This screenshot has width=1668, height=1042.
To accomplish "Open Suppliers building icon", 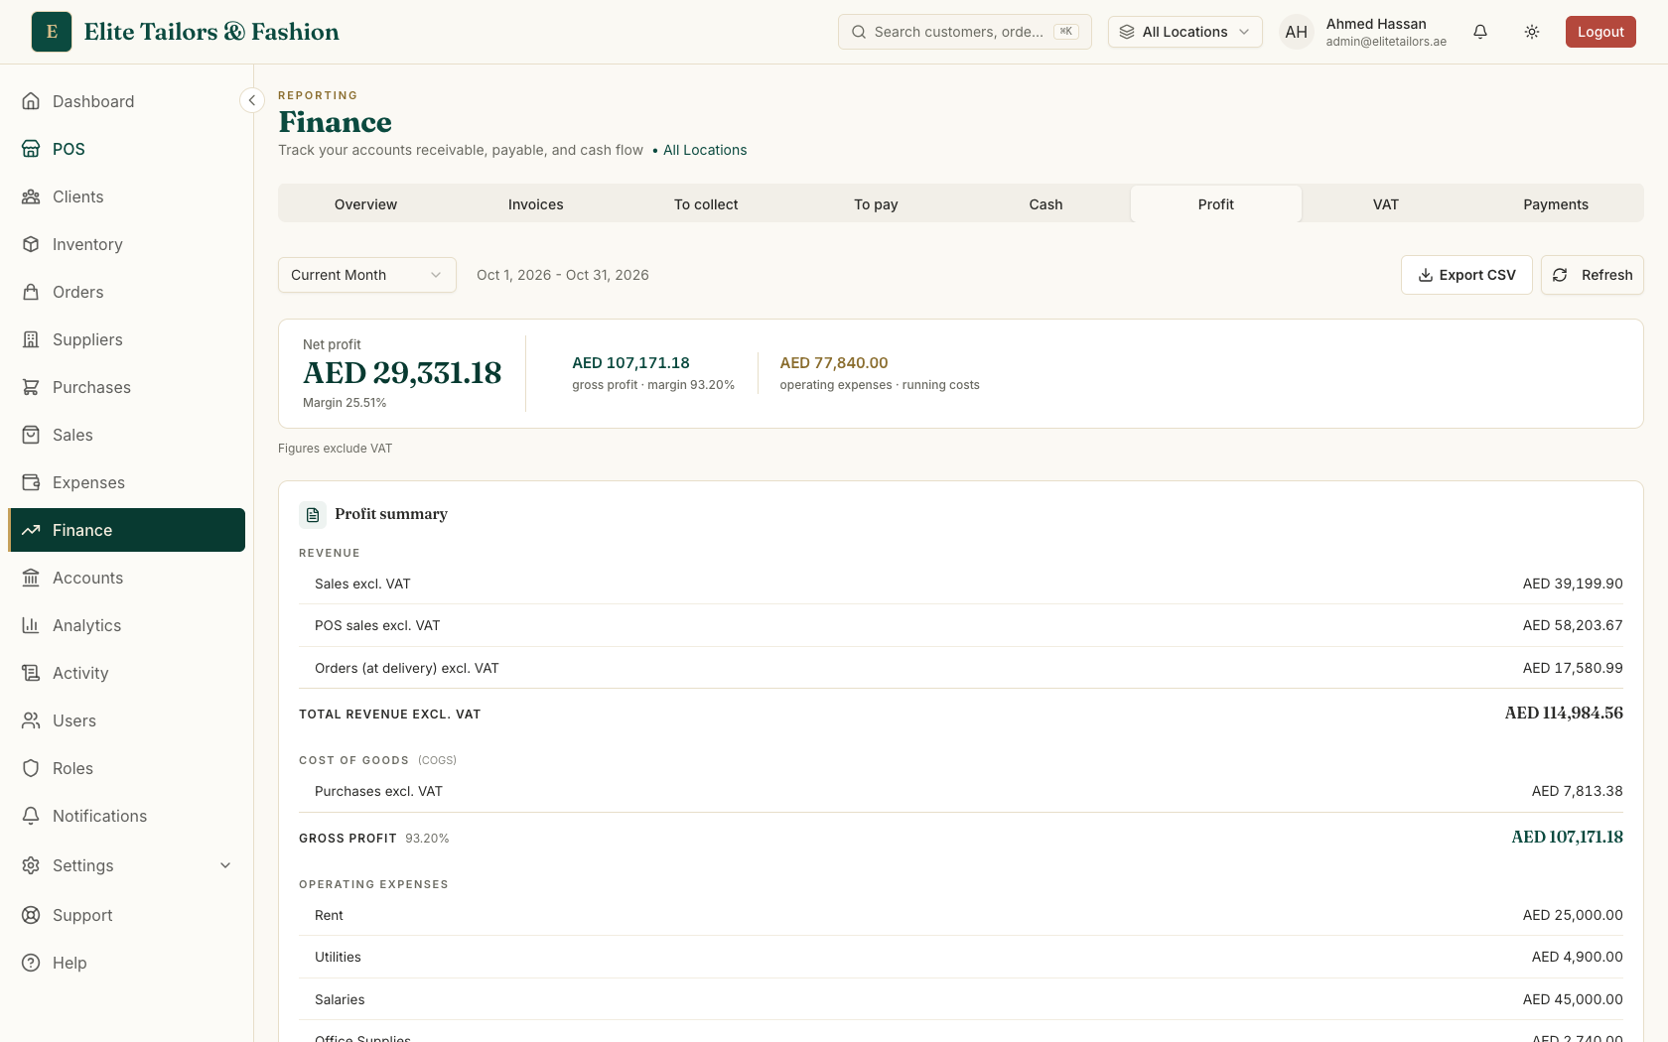I will tap(31, 339).
